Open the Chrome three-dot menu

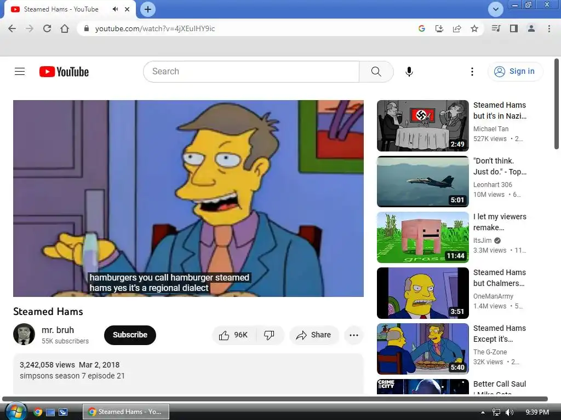tap(549, 28)
